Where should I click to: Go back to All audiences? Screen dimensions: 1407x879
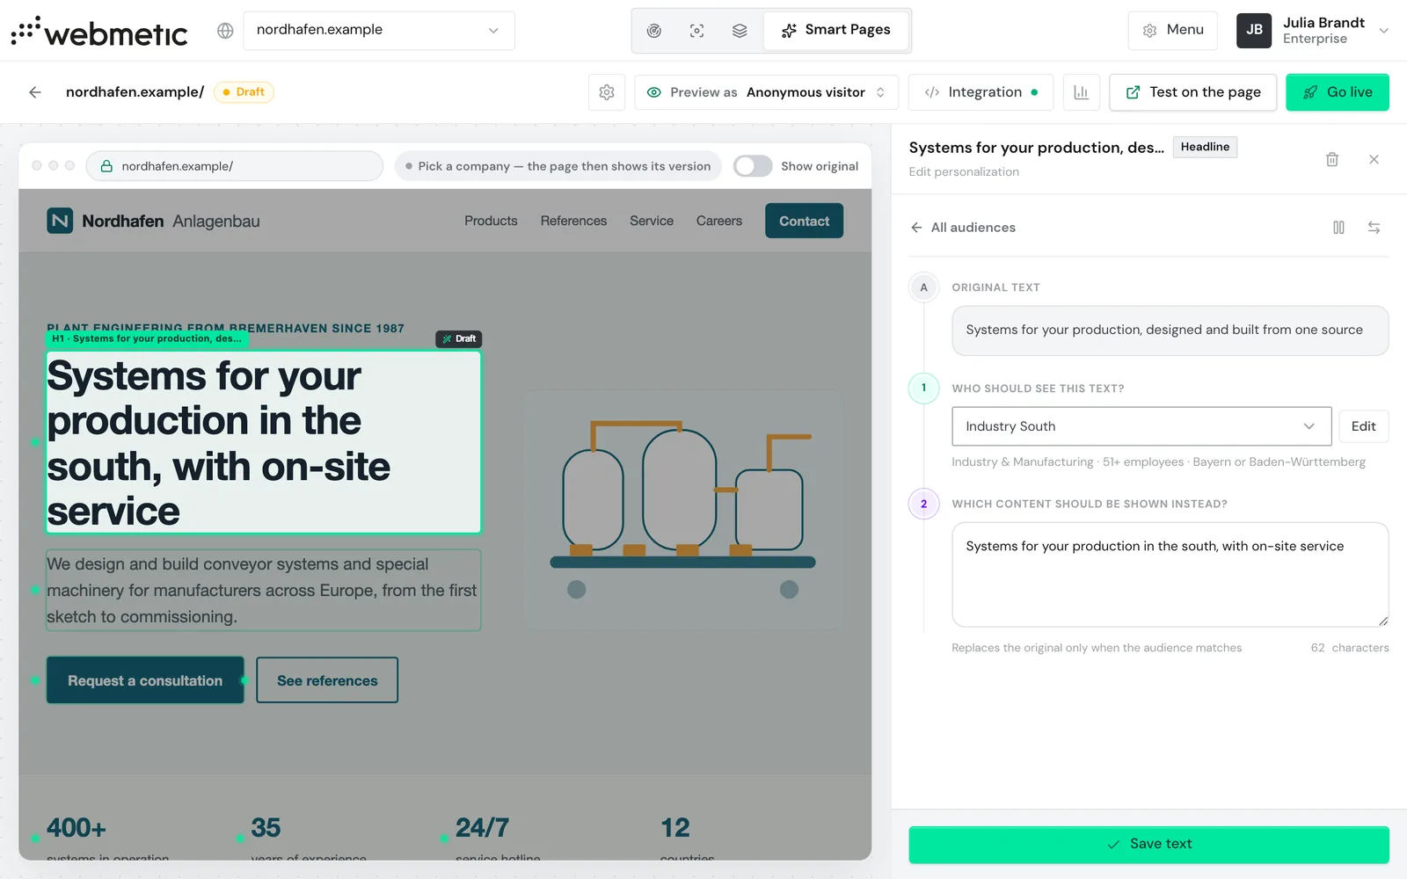coord(963,228)
